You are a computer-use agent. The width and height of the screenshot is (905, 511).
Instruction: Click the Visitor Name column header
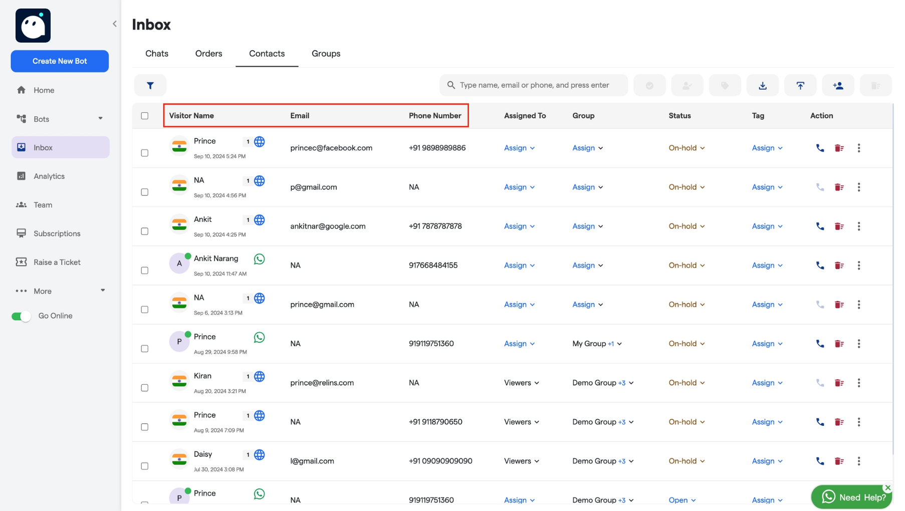pyautogui.click(x=191, y=116)
